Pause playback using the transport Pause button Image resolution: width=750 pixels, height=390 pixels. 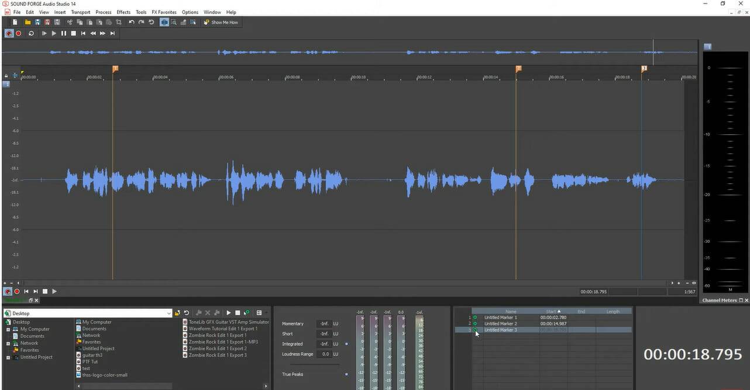click(64, 33)
